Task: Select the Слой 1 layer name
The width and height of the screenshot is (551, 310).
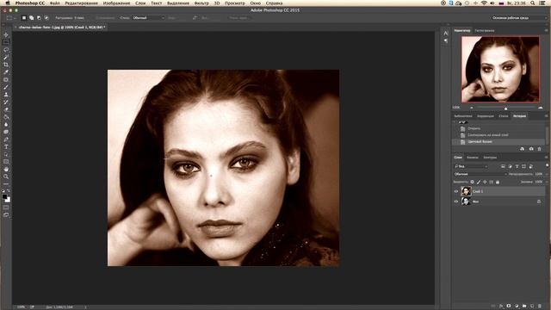Action: pos(478,191)
